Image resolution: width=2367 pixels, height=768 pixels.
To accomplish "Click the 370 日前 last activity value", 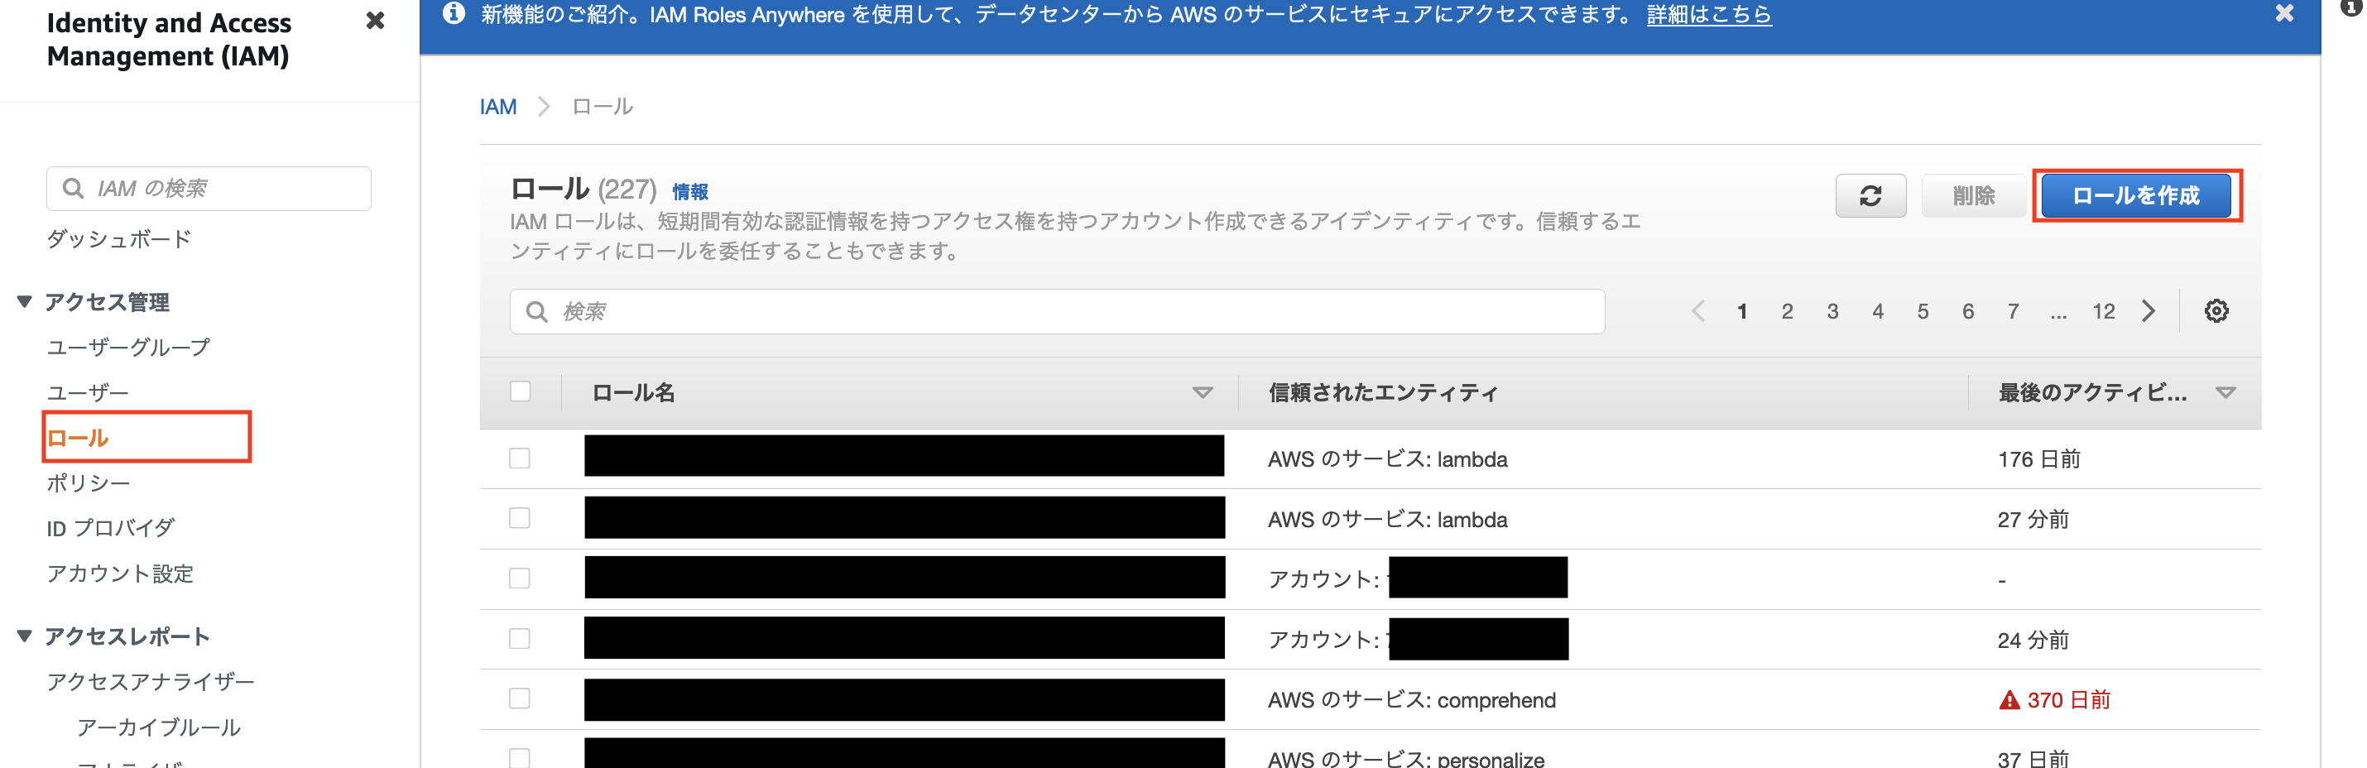I will pos(2068,700).
